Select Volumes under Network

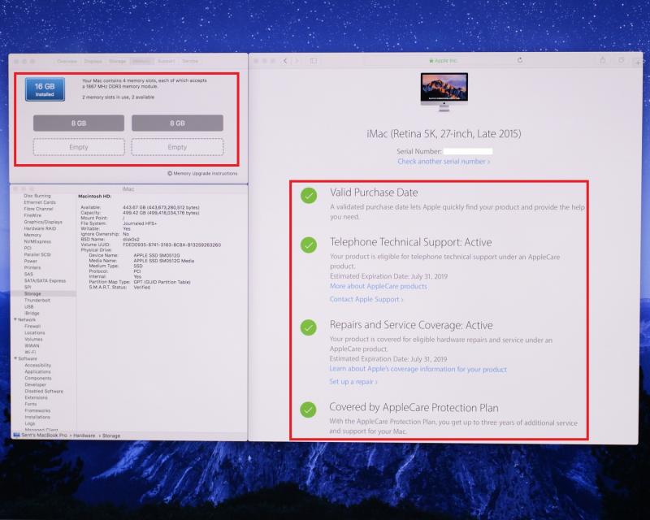click(33, 339)
